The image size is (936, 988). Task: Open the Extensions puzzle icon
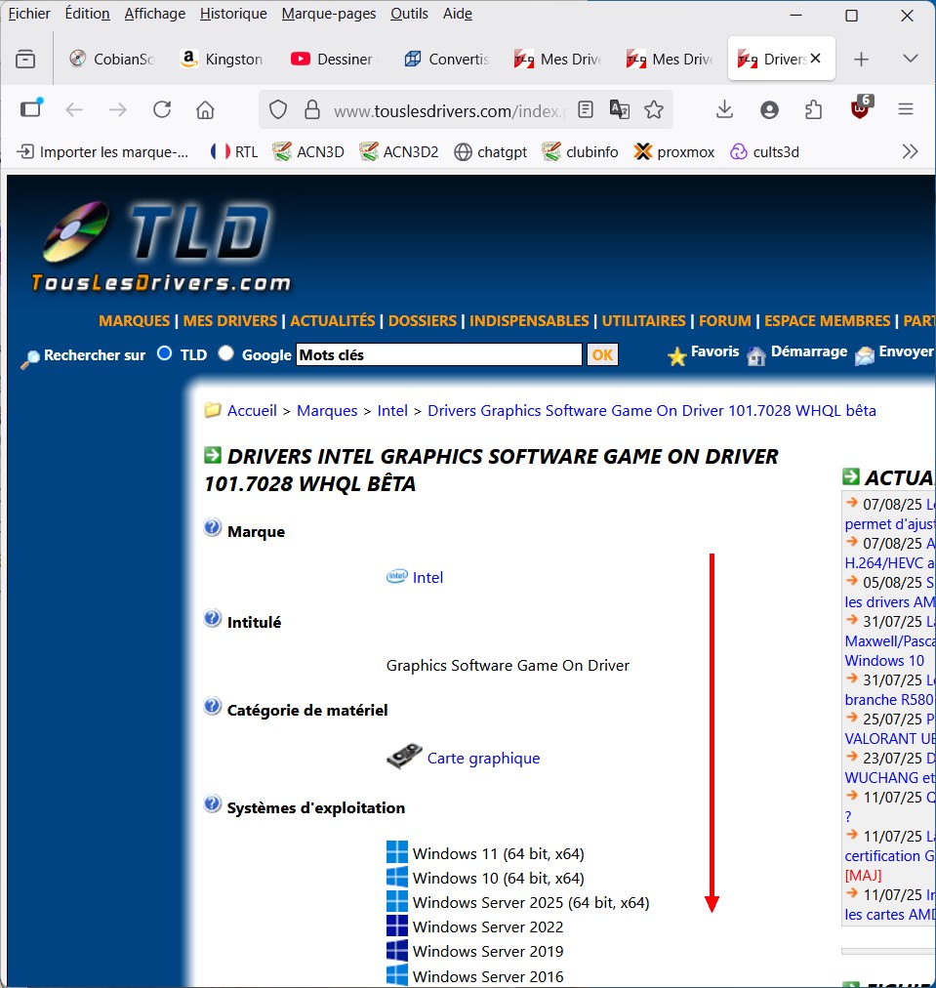813,110
